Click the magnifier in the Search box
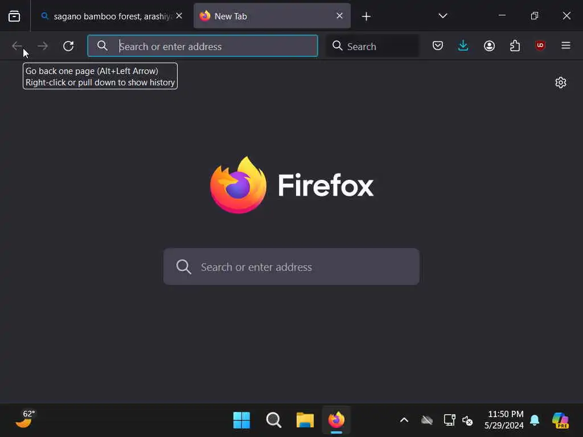Image resolution: width=583 pixels, height=437 pixels. (337, 46)
